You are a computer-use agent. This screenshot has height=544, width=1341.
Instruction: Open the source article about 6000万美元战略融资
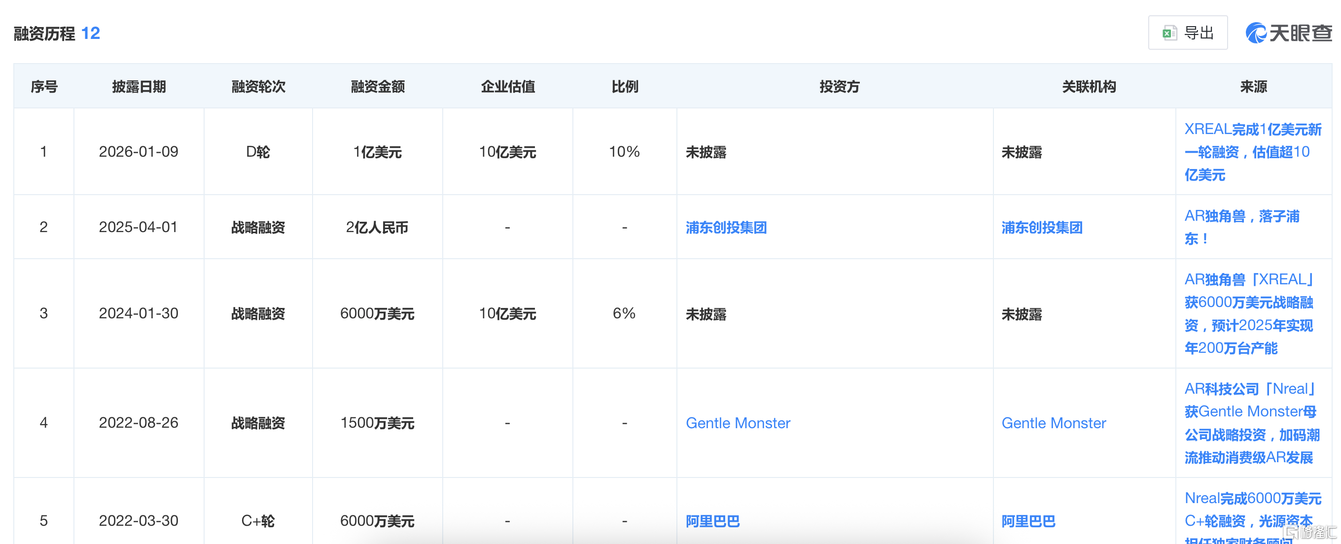click(x=1249, y=313)
